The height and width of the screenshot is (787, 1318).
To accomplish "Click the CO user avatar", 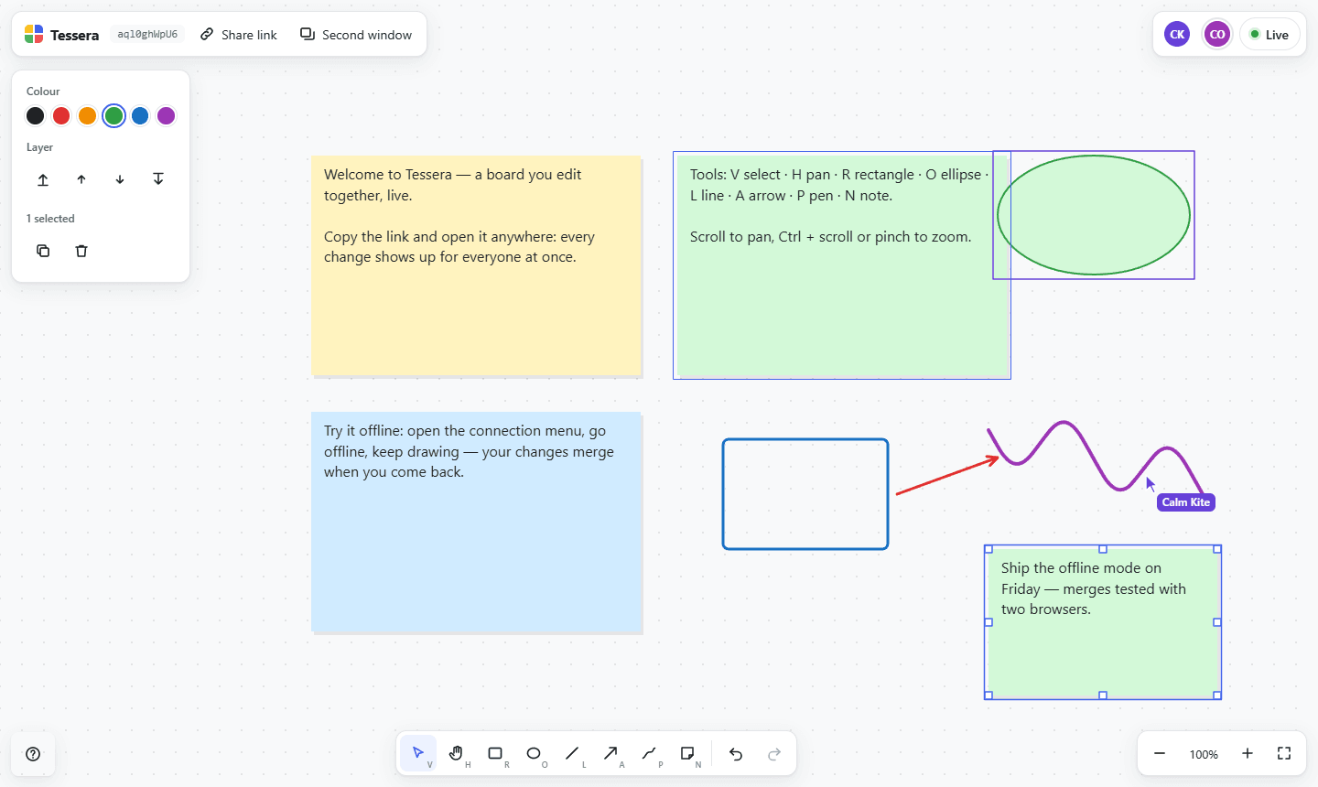I will [1217, 35].
